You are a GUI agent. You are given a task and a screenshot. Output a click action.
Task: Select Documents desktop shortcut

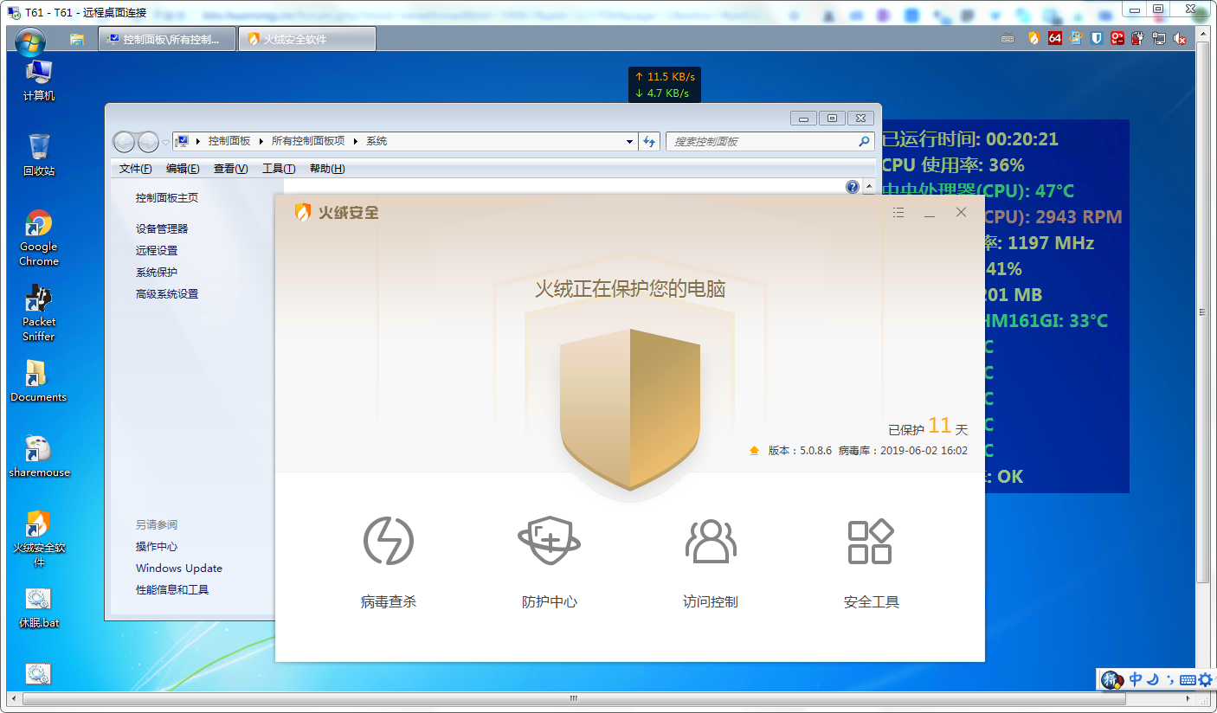(39, 382)
